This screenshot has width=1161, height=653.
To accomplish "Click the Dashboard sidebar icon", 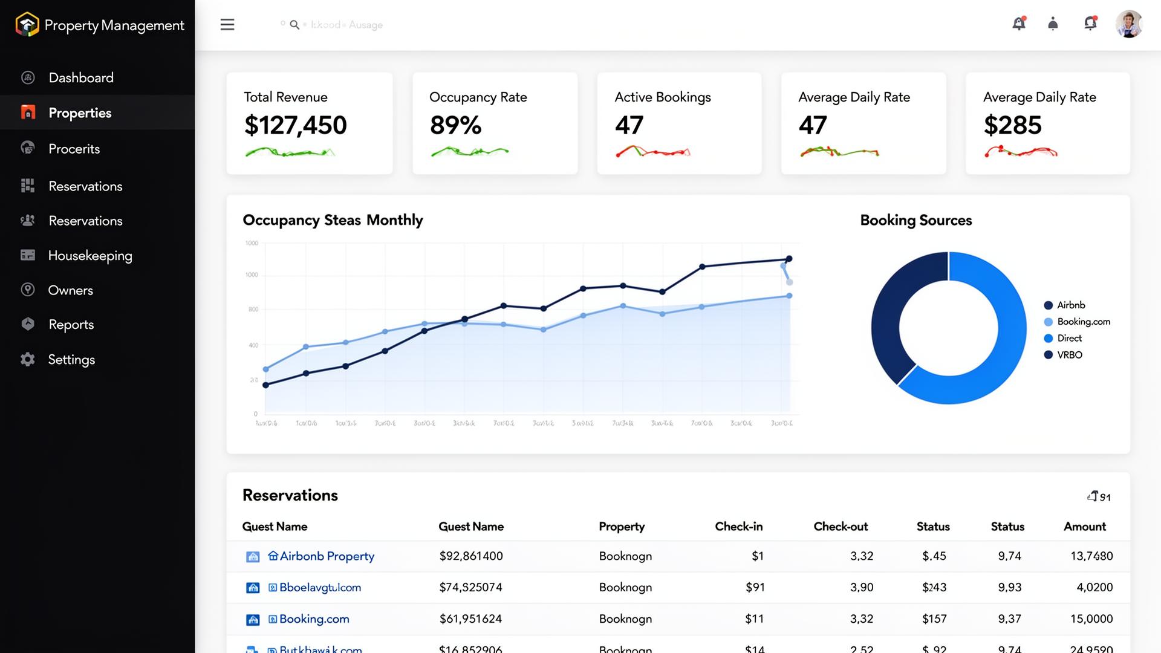I will pyautogui.click(x=28, y=77).
